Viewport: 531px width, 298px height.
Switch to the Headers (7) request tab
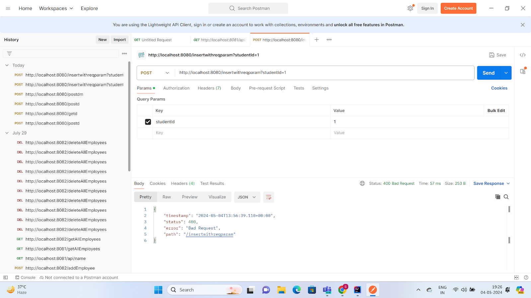[x=209, y=88]
